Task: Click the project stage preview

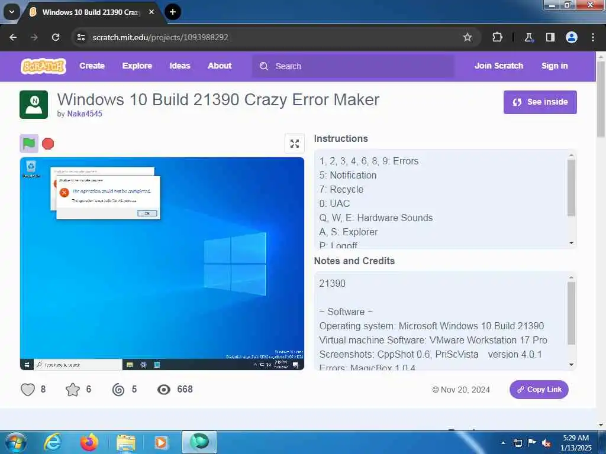Action: (x=162, y=263)
